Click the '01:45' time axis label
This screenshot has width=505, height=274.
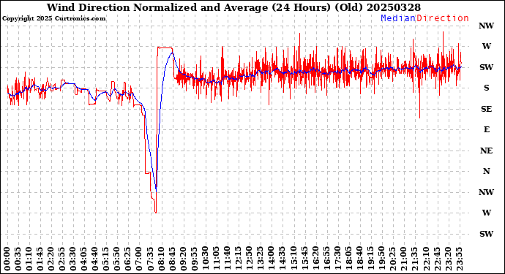click(x=40, y=259)
